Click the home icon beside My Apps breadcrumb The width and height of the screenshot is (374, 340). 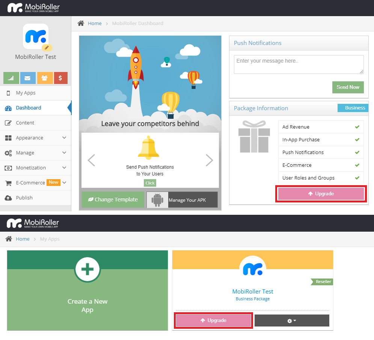click(9, 239)
